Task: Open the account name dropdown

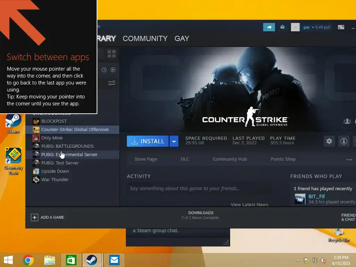Action: (309, 27)
